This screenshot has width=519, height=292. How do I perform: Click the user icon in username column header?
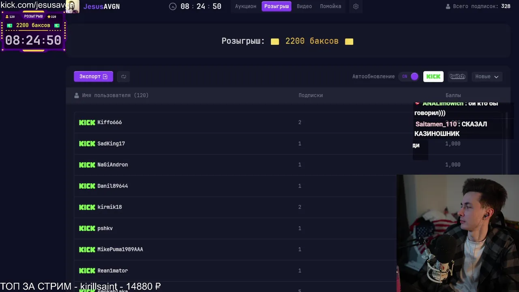(77, 95)
